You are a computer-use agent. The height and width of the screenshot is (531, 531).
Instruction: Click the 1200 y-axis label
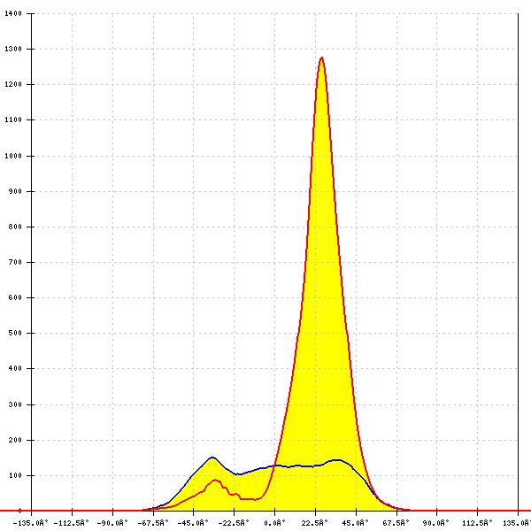pyautogui.click(x=13, y=84)
